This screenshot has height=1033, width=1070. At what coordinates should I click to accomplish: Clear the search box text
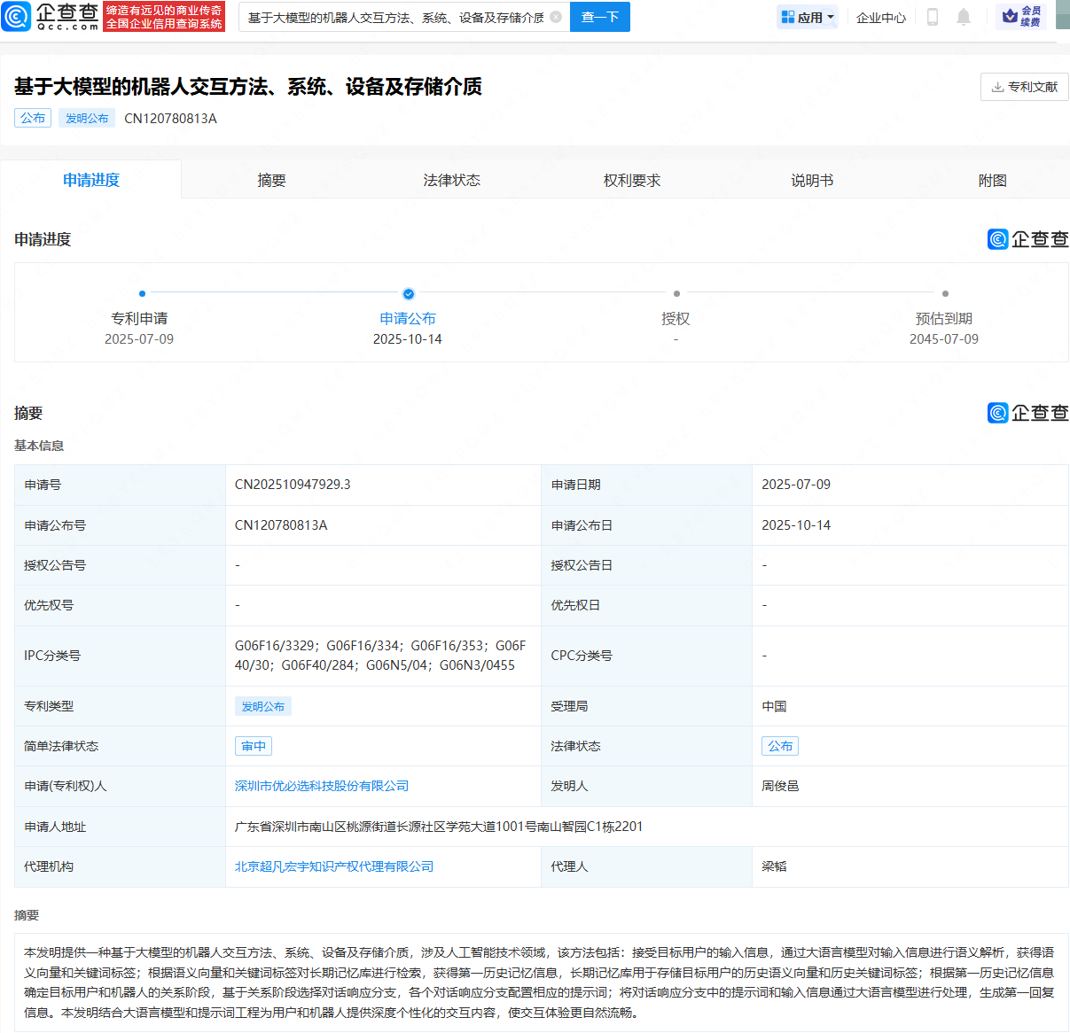coord(556,17)
